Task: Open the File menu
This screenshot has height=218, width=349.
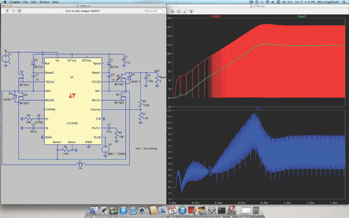Action: click(26, 2)
